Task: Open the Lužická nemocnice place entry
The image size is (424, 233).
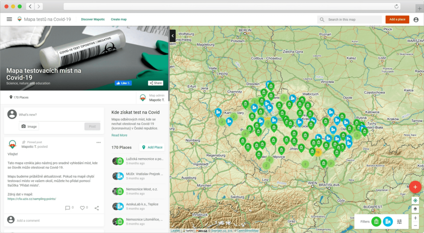Action: (x=138, y=161)
